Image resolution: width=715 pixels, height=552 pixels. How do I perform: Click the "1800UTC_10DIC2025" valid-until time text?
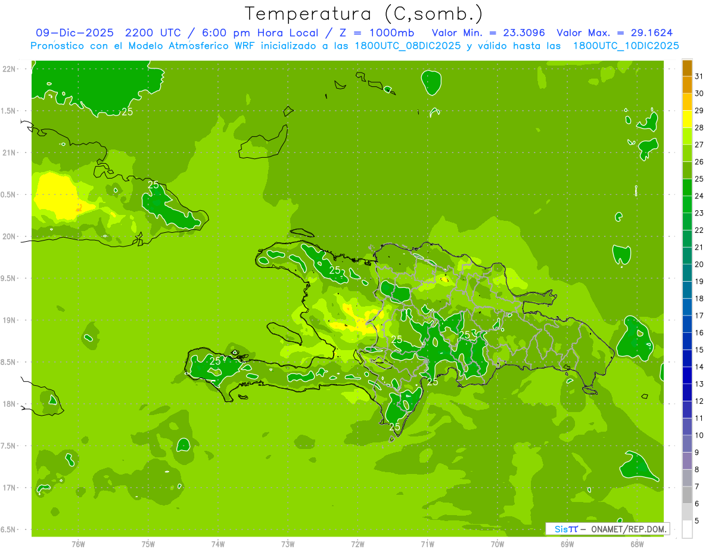coord(626,46)
